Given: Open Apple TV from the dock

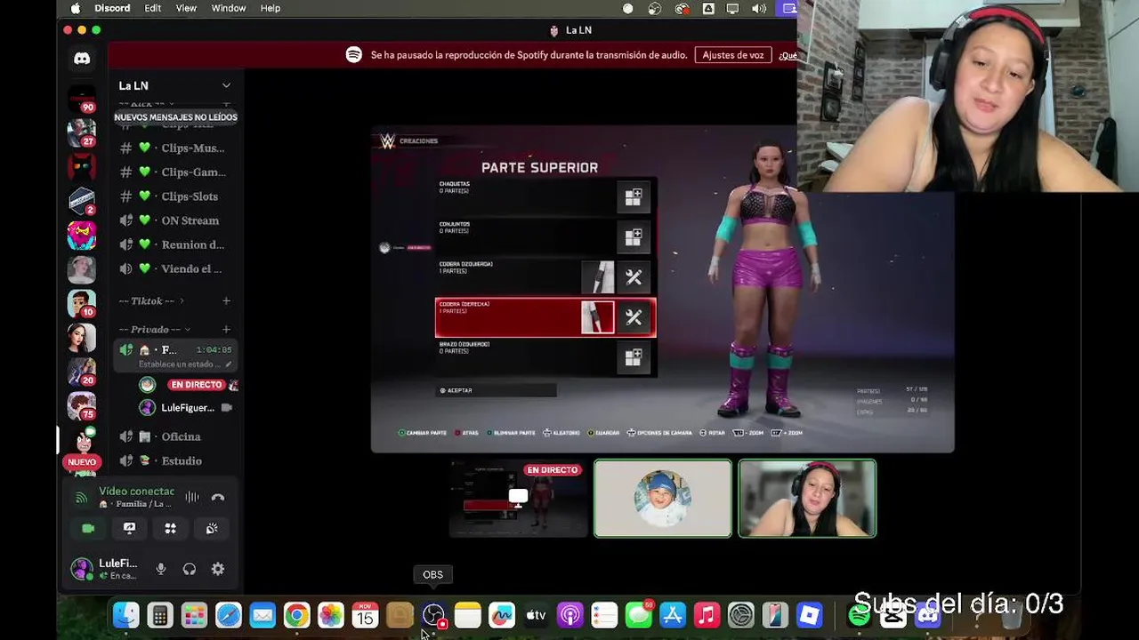Looking at the screenshot, I should point(536,615).
